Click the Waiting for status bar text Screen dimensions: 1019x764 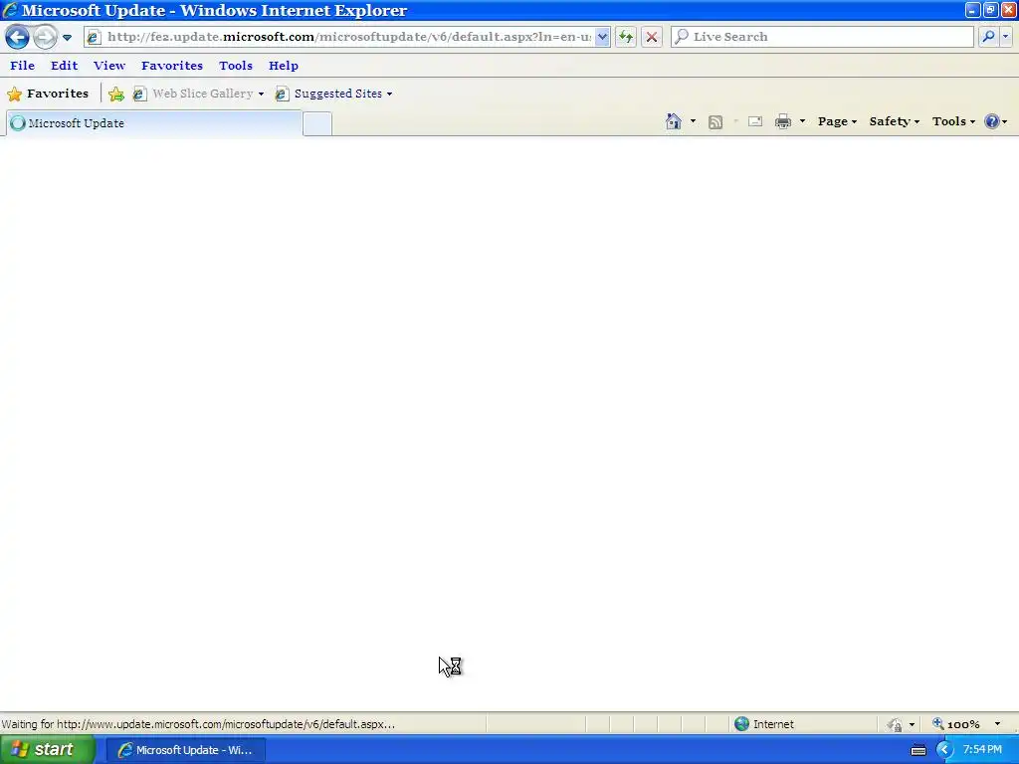[x=198, y=724]
